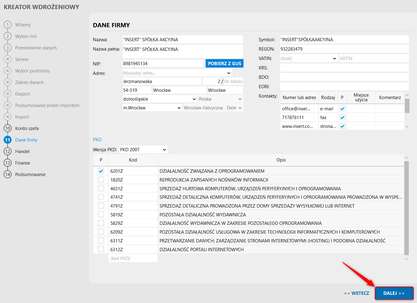
Task: Click the crossed circle icon next to Serwer
Action: click(8, 59)
